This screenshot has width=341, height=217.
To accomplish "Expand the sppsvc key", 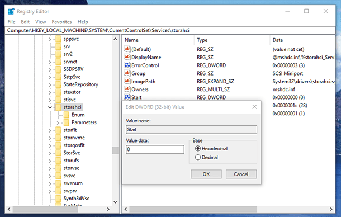I will click(50, 39).
